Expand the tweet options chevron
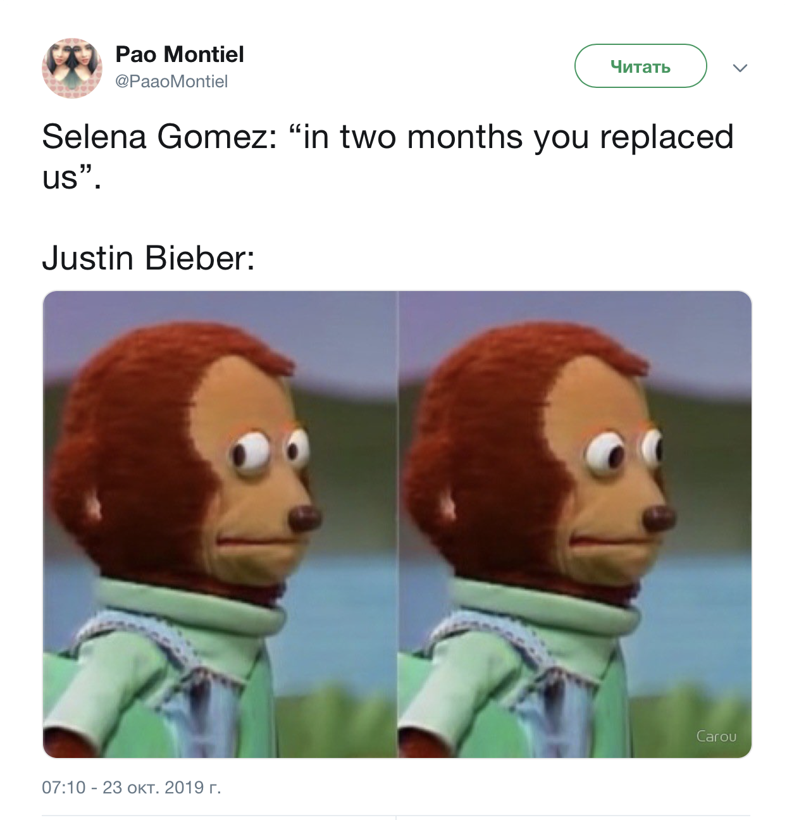This screenshot has height=820, width=787. click(740, 68)
